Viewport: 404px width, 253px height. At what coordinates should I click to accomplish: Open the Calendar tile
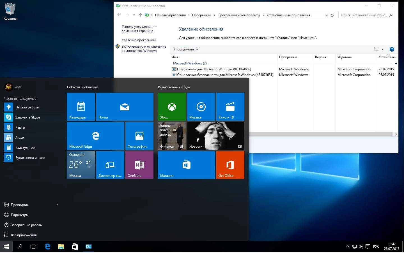81,107
